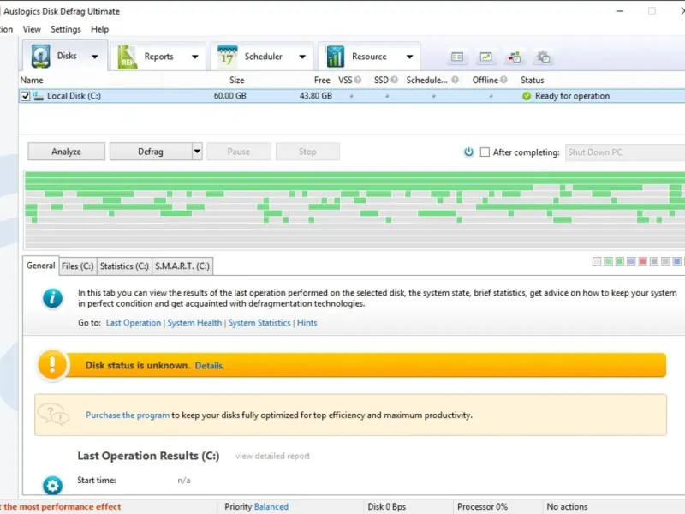Switch to the General tab
Screen dimensions: 685x514
coord(40,266)
